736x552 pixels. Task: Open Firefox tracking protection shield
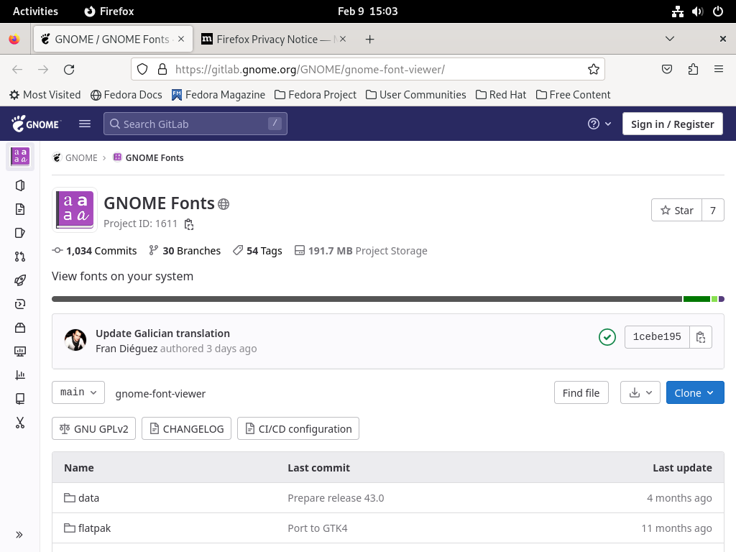point(142,70)
